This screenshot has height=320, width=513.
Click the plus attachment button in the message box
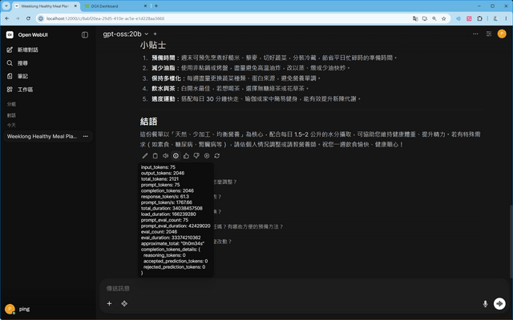(109, 304)
